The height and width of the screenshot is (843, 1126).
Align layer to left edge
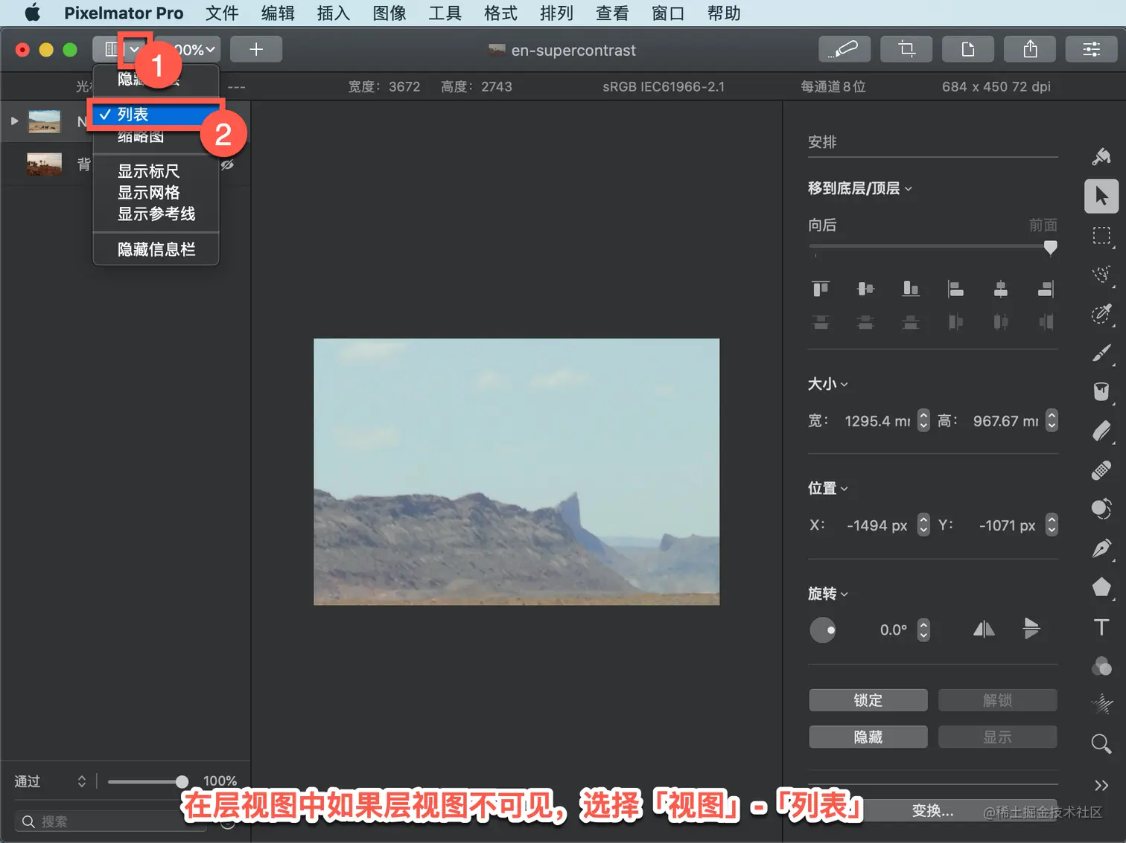(x=955, y=288)
